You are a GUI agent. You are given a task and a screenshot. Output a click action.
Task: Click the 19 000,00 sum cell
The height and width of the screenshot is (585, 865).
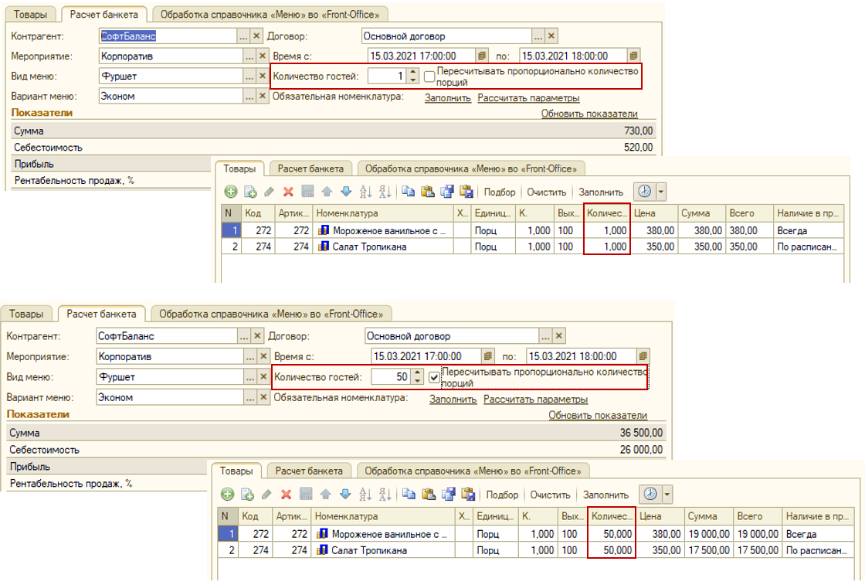[x=708, y=534]
